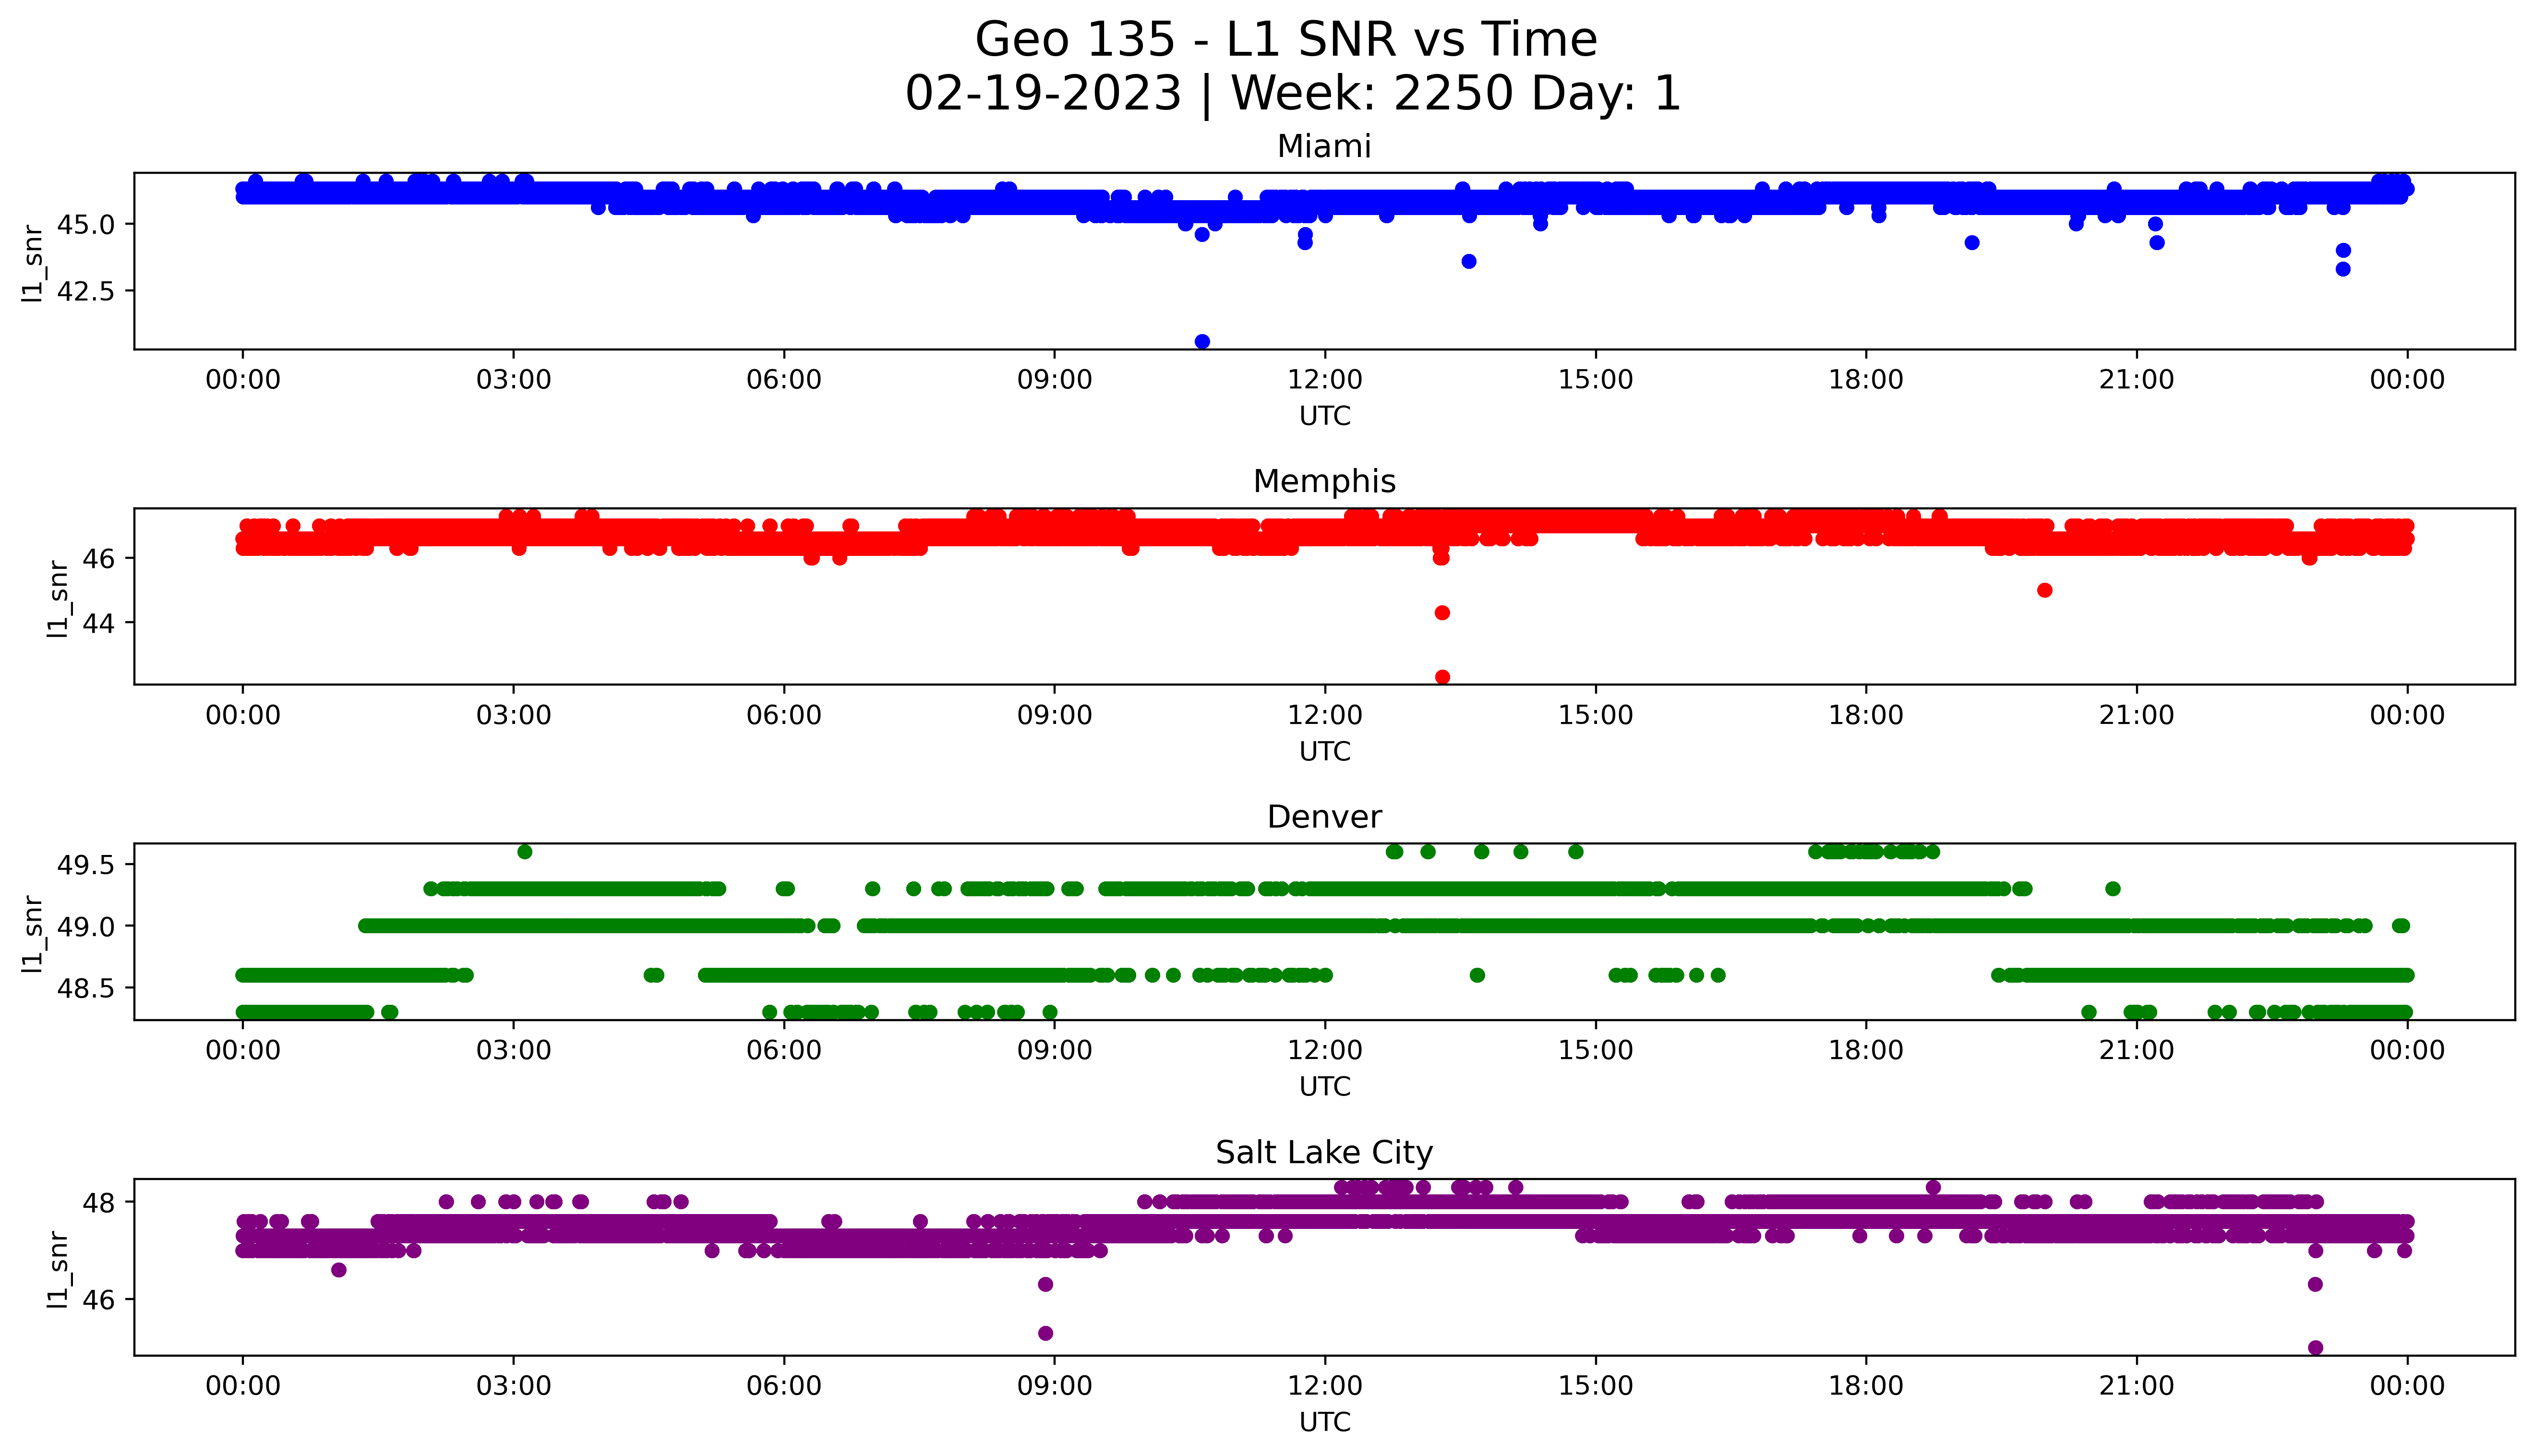Click the '06:00' x-tick under the Denver plot
Image resolution: width=2534 pixels, height=1456 pixels.
(x=784, y=1050)
